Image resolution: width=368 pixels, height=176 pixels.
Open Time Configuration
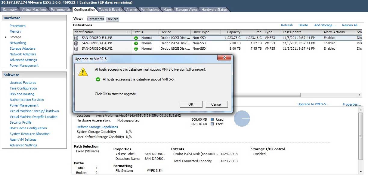coord(23,88)
